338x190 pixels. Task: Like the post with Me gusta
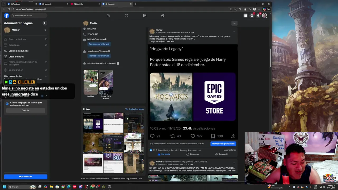[x=164, y=154]
